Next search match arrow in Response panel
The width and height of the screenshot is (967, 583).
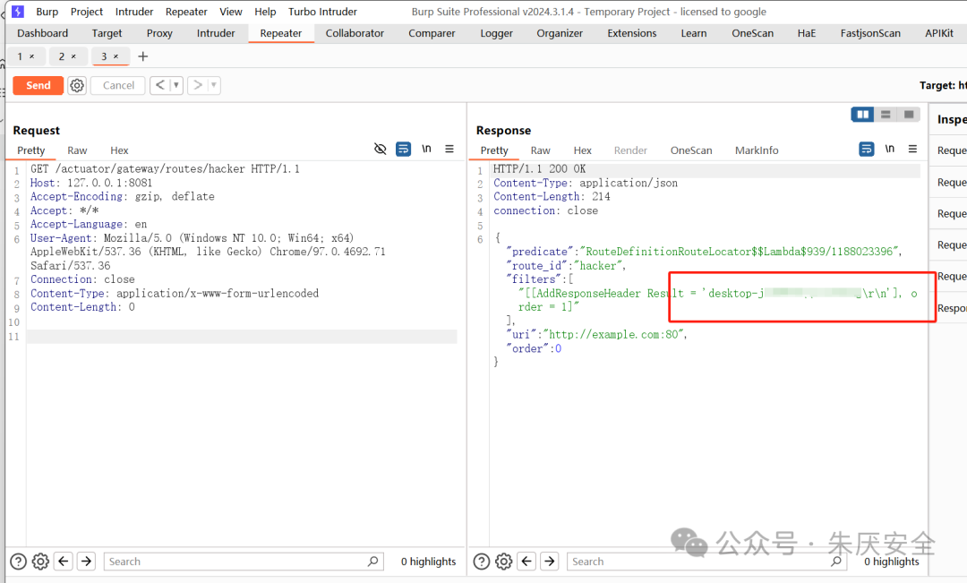point(550,561)
